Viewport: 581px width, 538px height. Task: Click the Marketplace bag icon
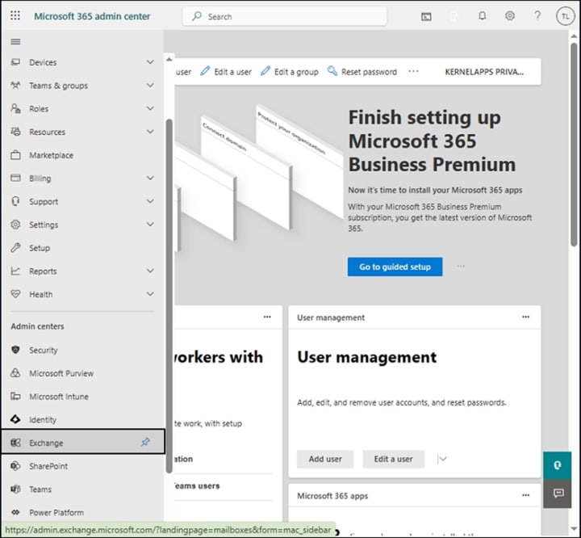15,155
